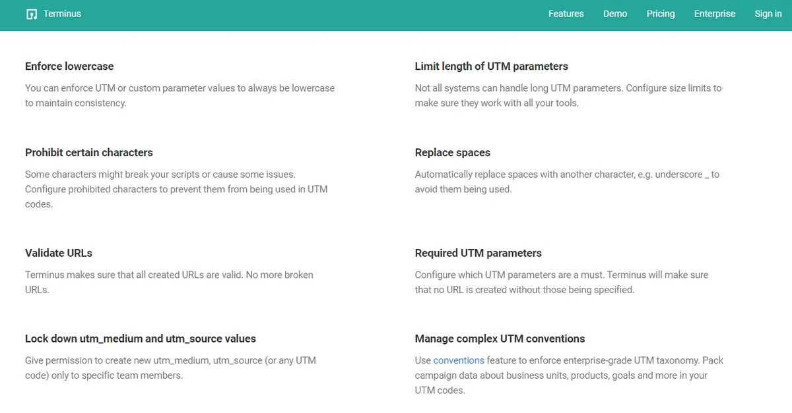Image resolution: width=792 pixels, height=413 pixels.
Task: Click the Enforce lowercase heading
Action: (x=69, y=67)
